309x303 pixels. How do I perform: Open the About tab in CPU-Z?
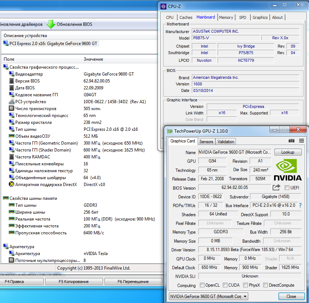coord(277,17)
